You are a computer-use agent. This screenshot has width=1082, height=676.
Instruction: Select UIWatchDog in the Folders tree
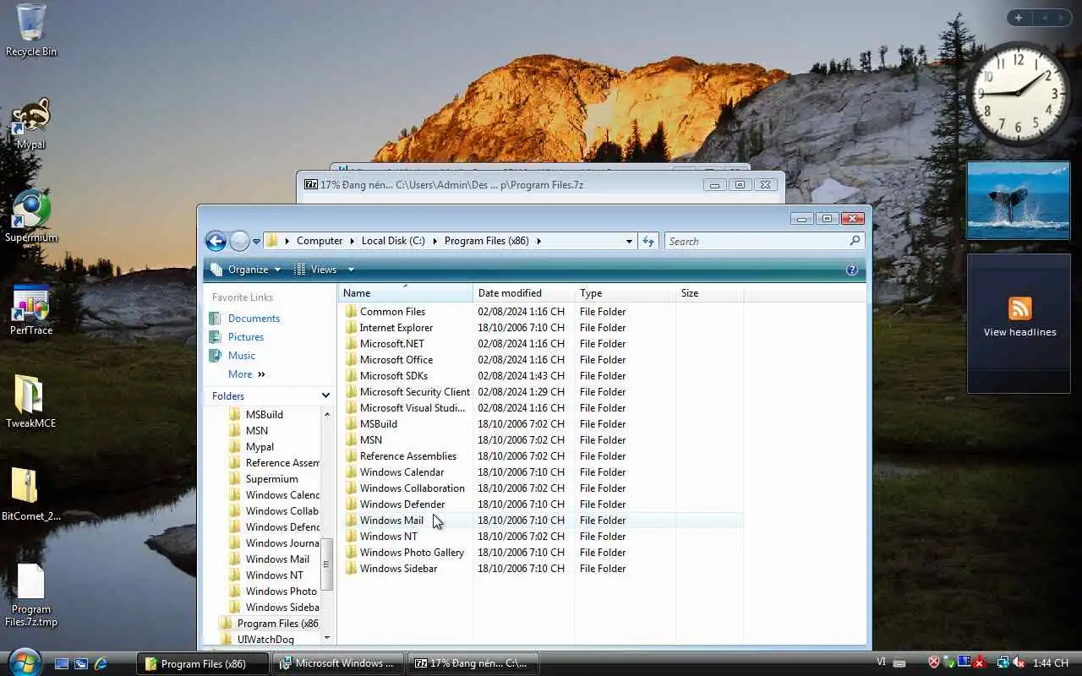(265, 640)
